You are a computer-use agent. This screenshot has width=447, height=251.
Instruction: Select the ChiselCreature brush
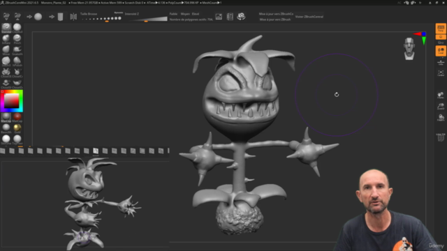coord(17,73)
